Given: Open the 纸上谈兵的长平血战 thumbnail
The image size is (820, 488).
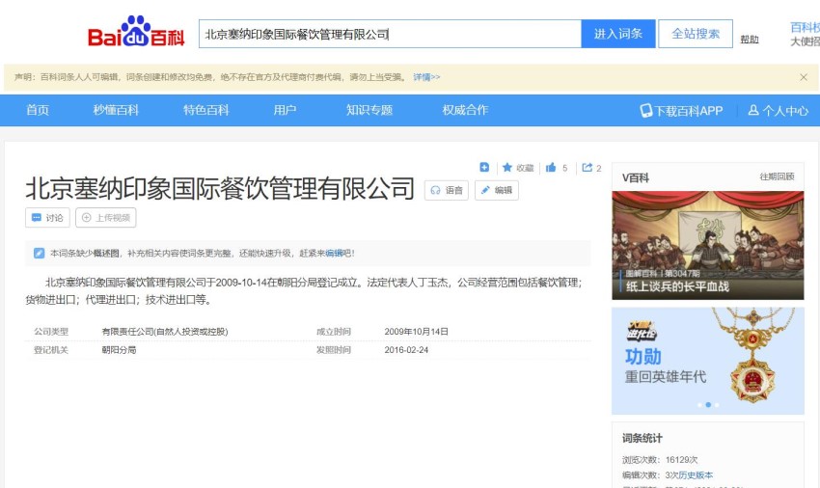Looking at the screenshot, I should [707, 245].
